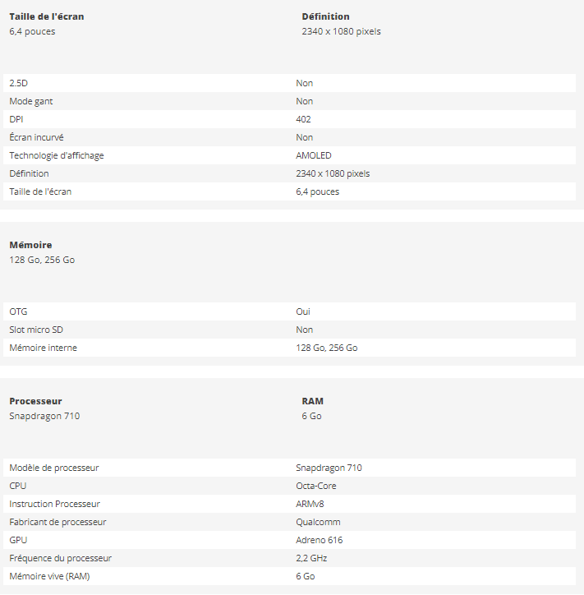Select the "2,2 GHz" frequency value
This screenshot has height=595, width=584.
point(313,558)
